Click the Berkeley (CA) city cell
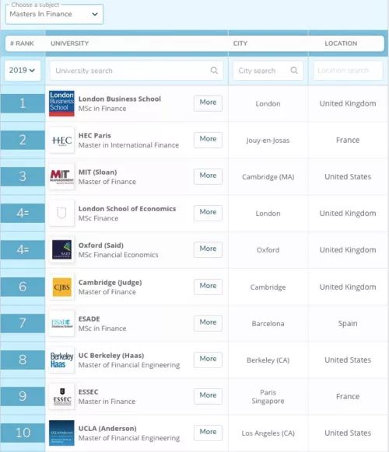Image resolution: width=389 pixels, height=452 pixels. [x=268, y=360]
